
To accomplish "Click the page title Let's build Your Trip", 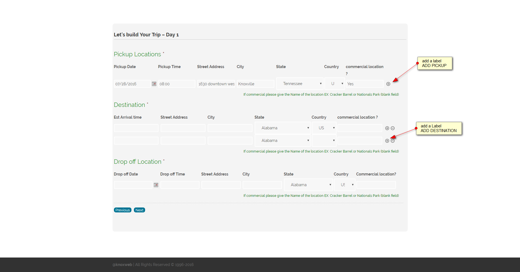I will (146, 35).
